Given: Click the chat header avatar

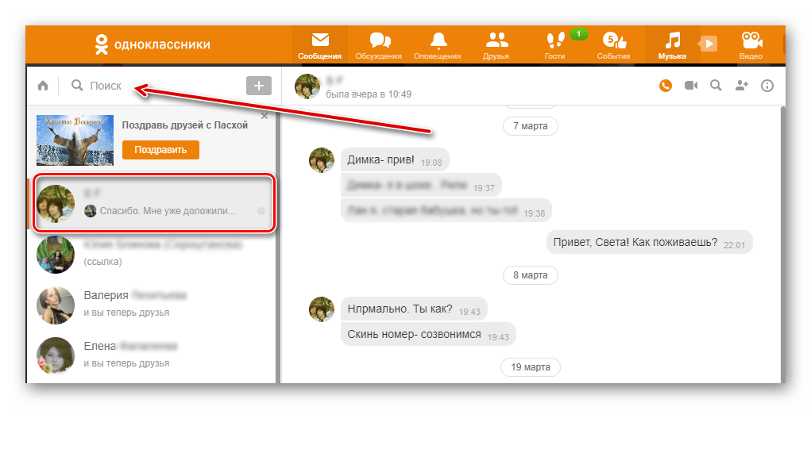Looking at the screenshot, I should coord(307,86).
